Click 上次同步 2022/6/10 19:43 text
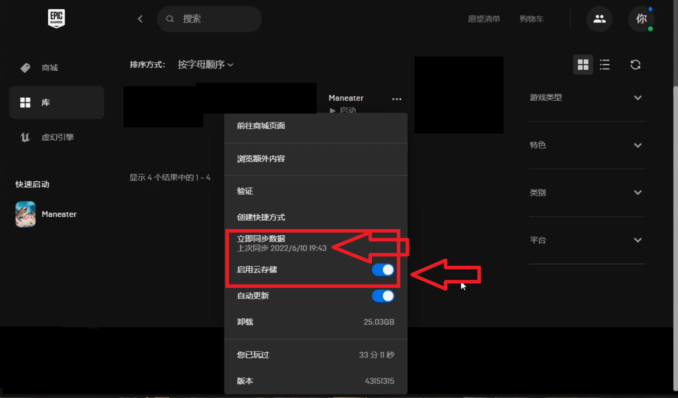 click(282, 248)
